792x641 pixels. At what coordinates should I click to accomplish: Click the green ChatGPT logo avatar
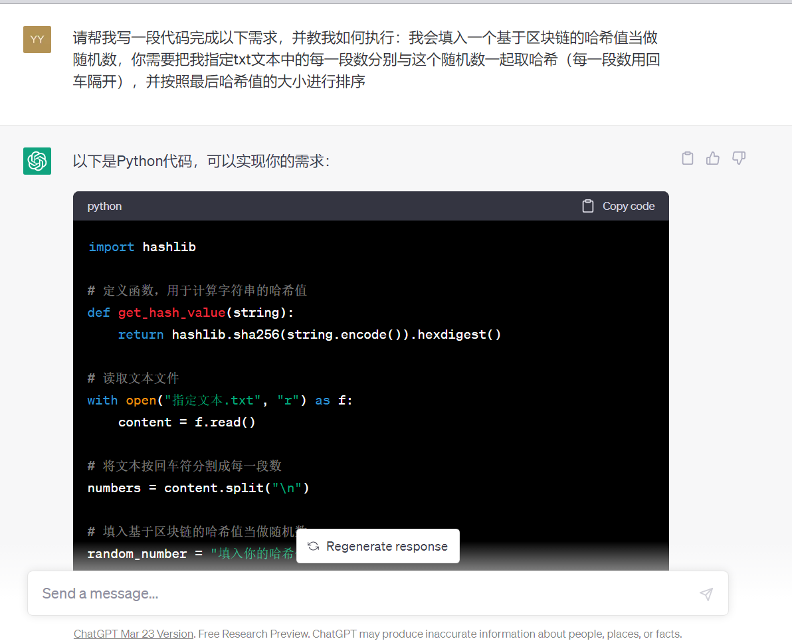click(x=37, y=161)
